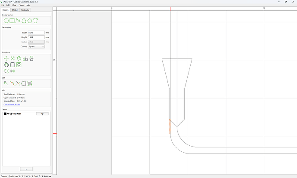Open the Circular Array tool
This screenshot has height=178, width=297.
(12, 71)
